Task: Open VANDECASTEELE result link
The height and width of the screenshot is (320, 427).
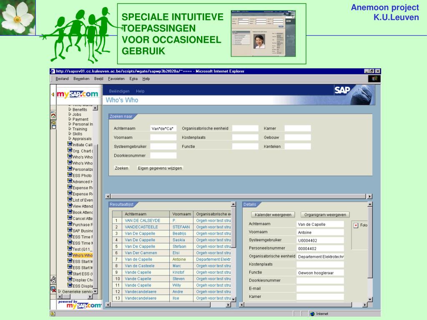Action: [x=141, y=227]
